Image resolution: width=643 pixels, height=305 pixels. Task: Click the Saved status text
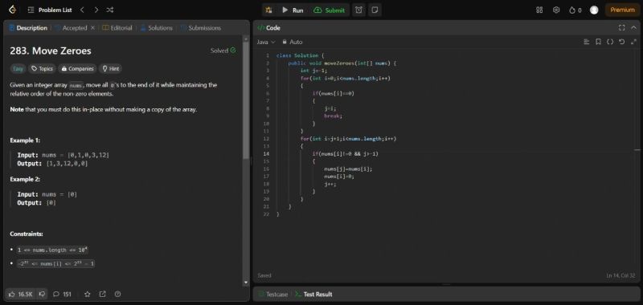point(264,275)
